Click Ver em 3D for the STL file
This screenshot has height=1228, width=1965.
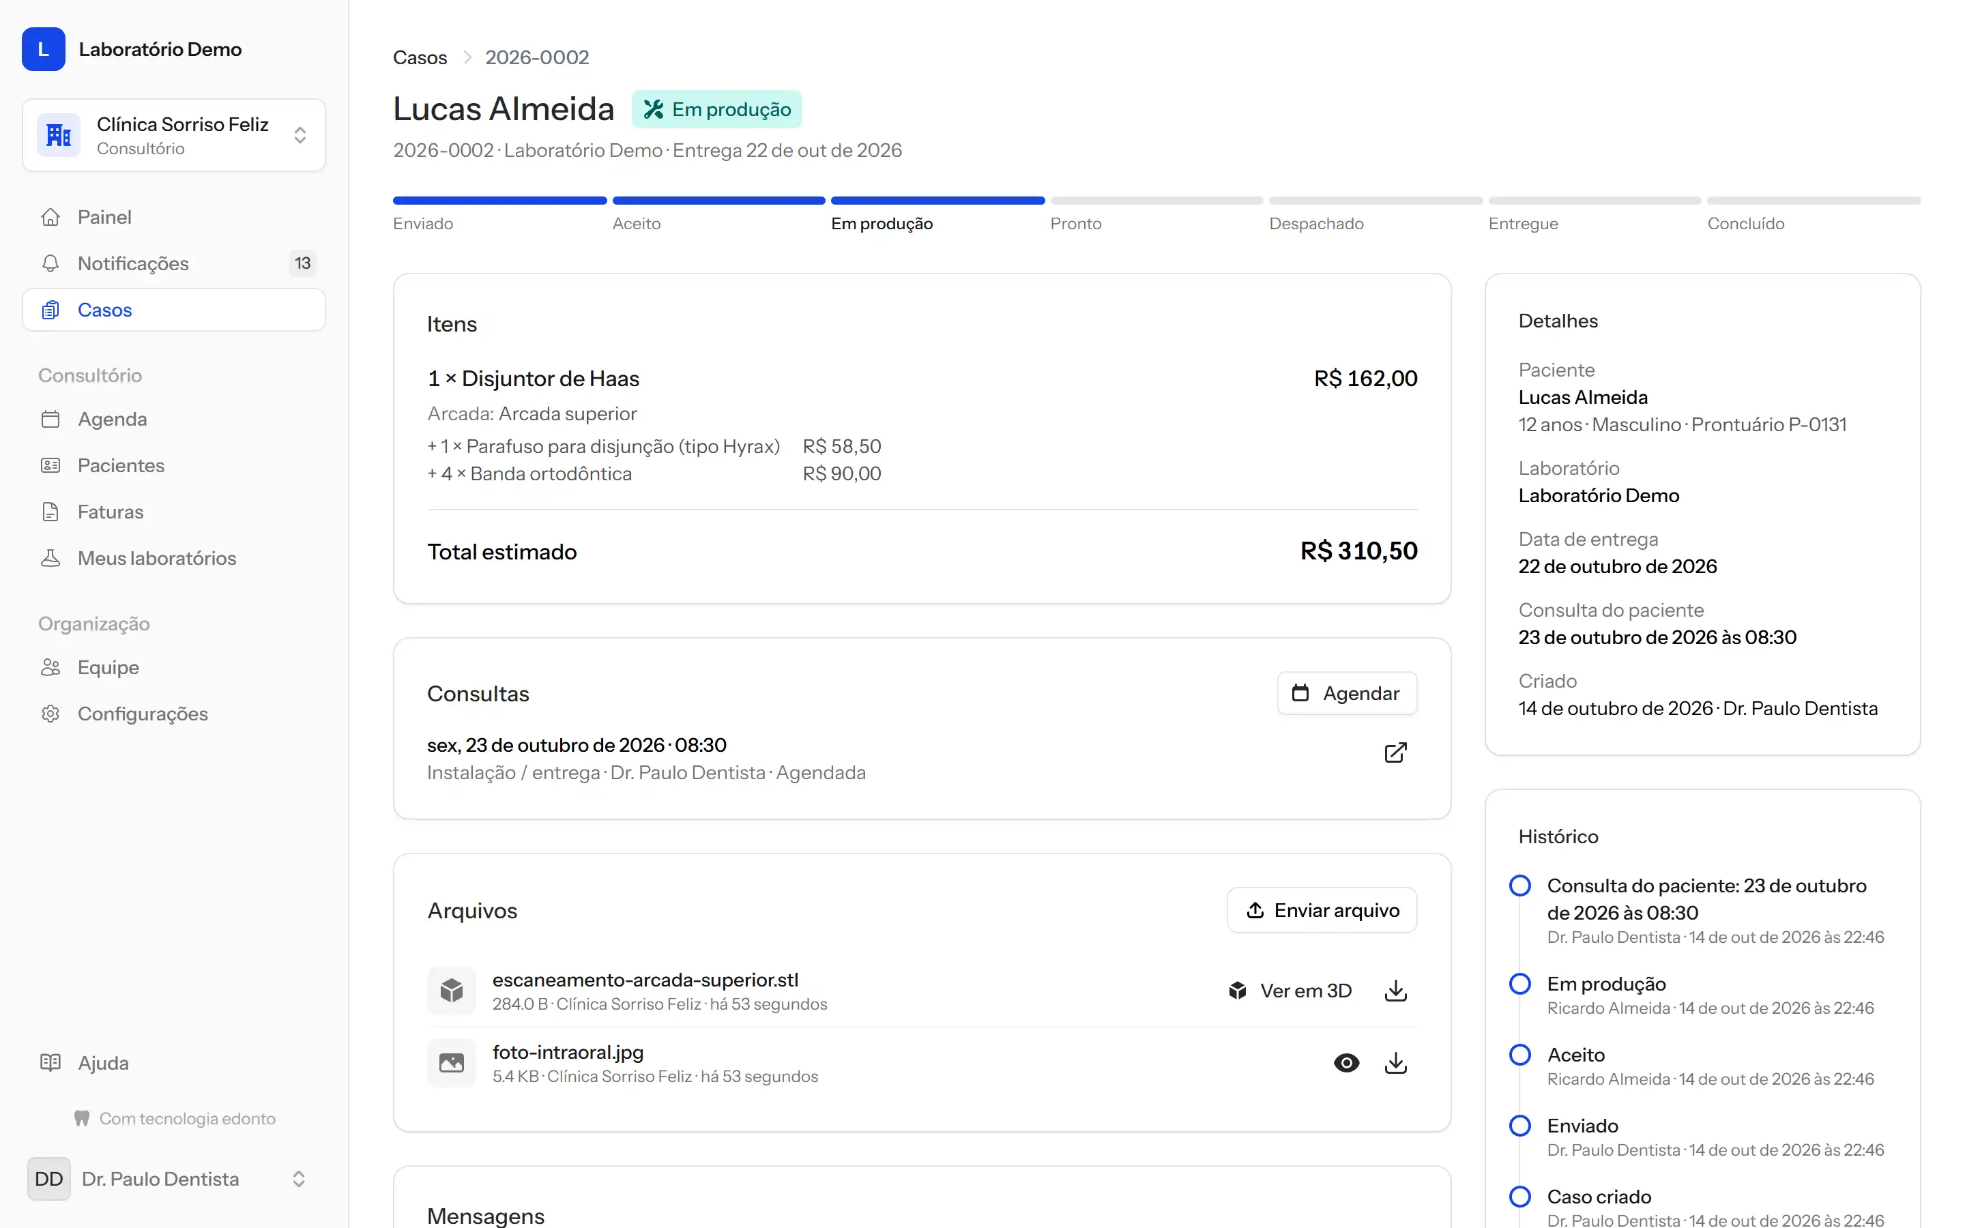pyautogui.click(x=1290, y=990)
